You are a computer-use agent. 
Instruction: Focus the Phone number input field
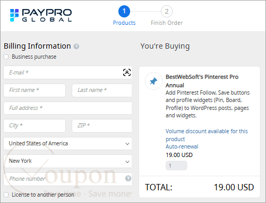(x=67, y=179)
